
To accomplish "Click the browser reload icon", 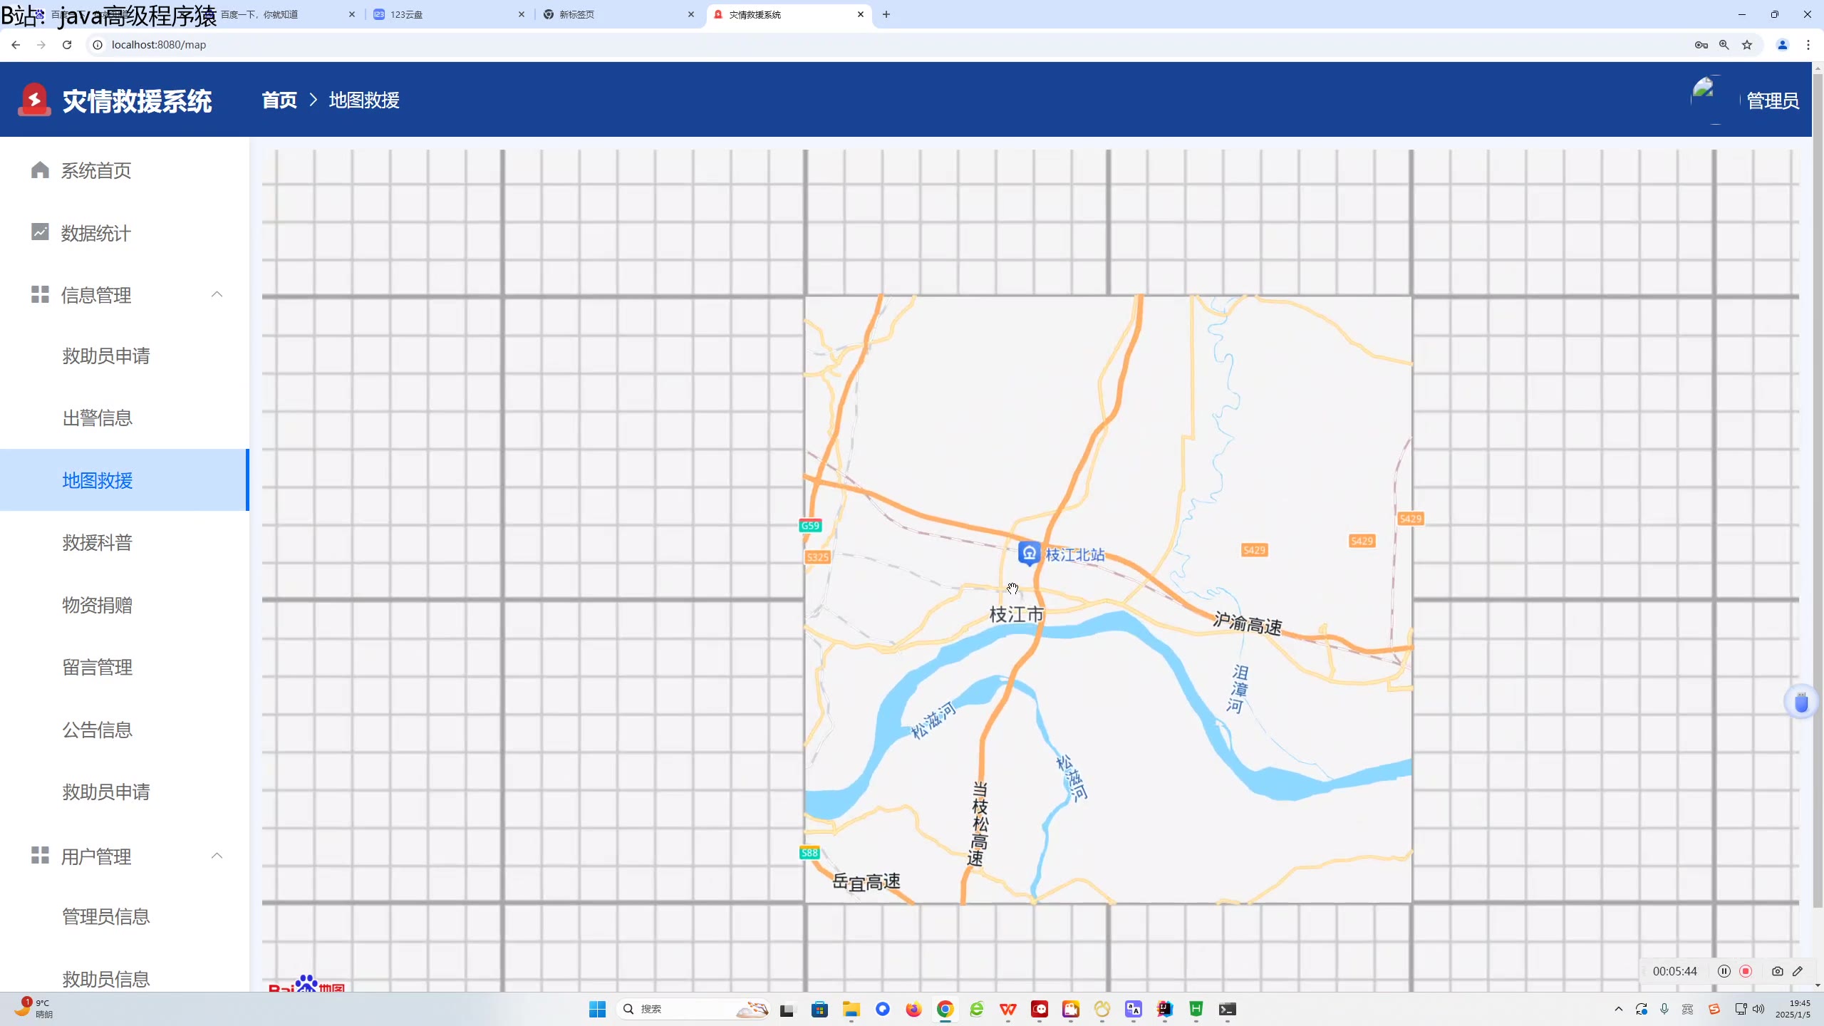I will click(x=67, y=45).
